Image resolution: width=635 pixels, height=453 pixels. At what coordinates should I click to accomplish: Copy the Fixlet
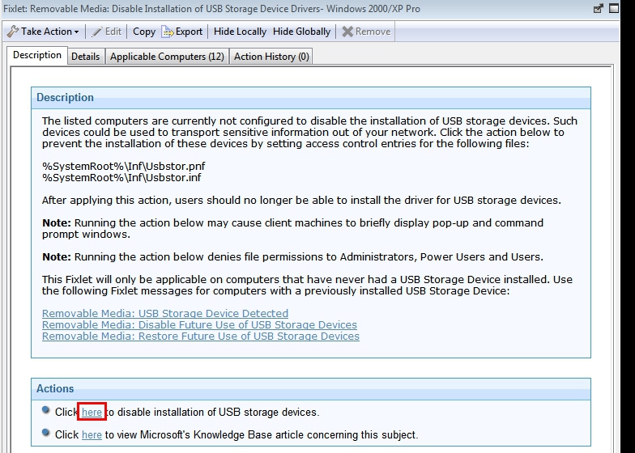[144, 32]
